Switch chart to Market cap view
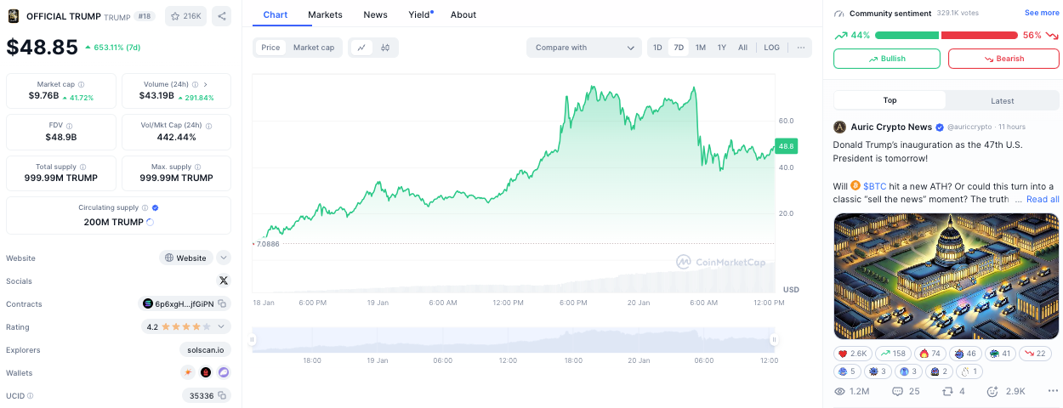1063x408 pixels. 314,48
